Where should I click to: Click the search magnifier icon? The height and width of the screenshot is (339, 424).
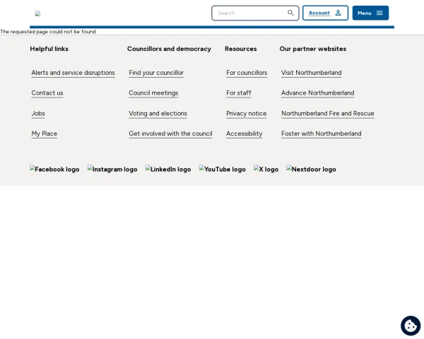click(290, 13)
